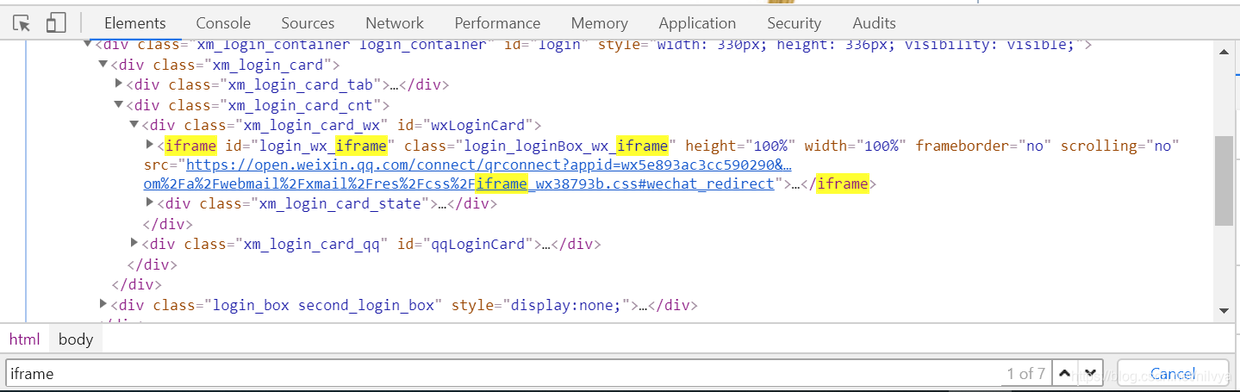The height and width of the screenshot is (392, 1240).
Task: Activate the inspect element picker icon
Action: [22, 23]
